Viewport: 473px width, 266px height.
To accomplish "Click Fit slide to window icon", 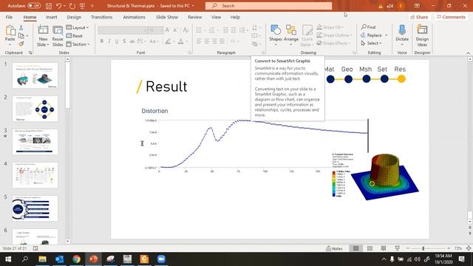I will click(x=469, y=248).
